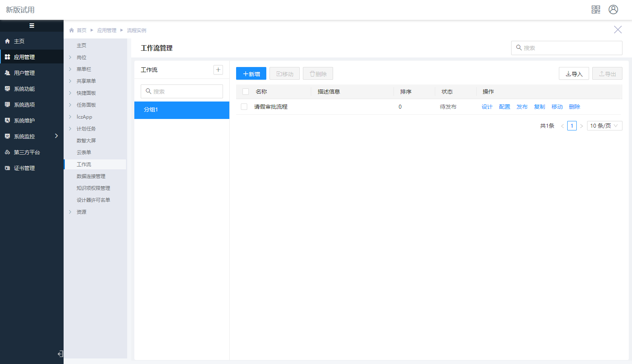
Task: Expand the 系统监控 submenu arrow
Action: (56, 136)
